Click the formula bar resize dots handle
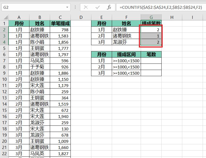This screenshot has width=206, height=158. (x=75, y=7)
